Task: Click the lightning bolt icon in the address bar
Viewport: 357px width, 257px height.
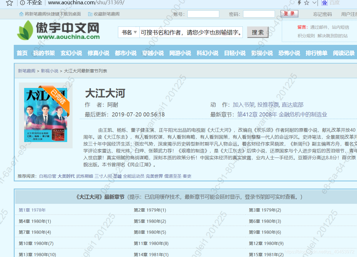Action: pos(299,3)
